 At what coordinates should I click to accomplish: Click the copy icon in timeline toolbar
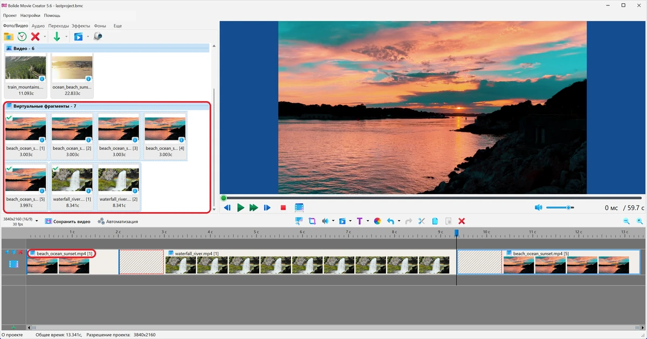tap(435, 221)
